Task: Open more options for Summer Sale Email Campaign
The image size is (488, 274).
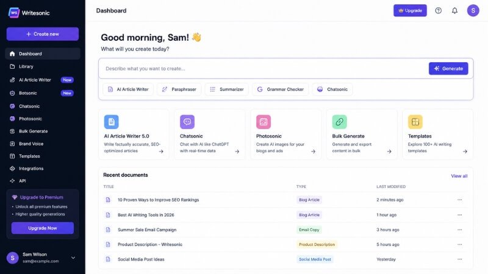Action: coord(460,230)
